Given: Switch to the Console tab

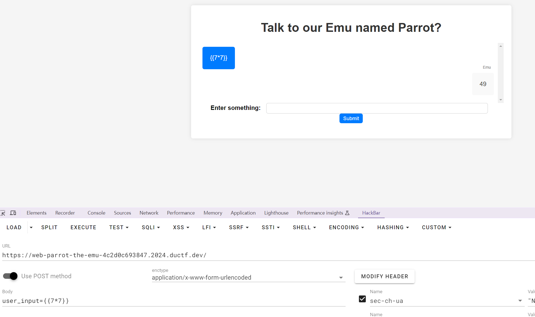Looking at the screenshot, I should pyautogui.click(x=96, y=213).
